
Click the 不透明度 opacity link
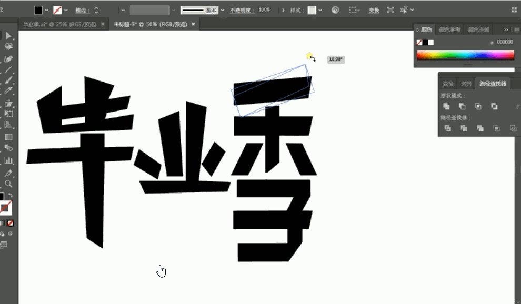pos(242,11)
